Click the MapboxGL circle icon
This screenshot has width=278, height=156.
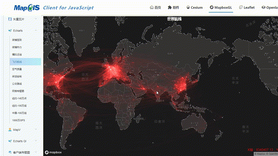tap(212, 7)
